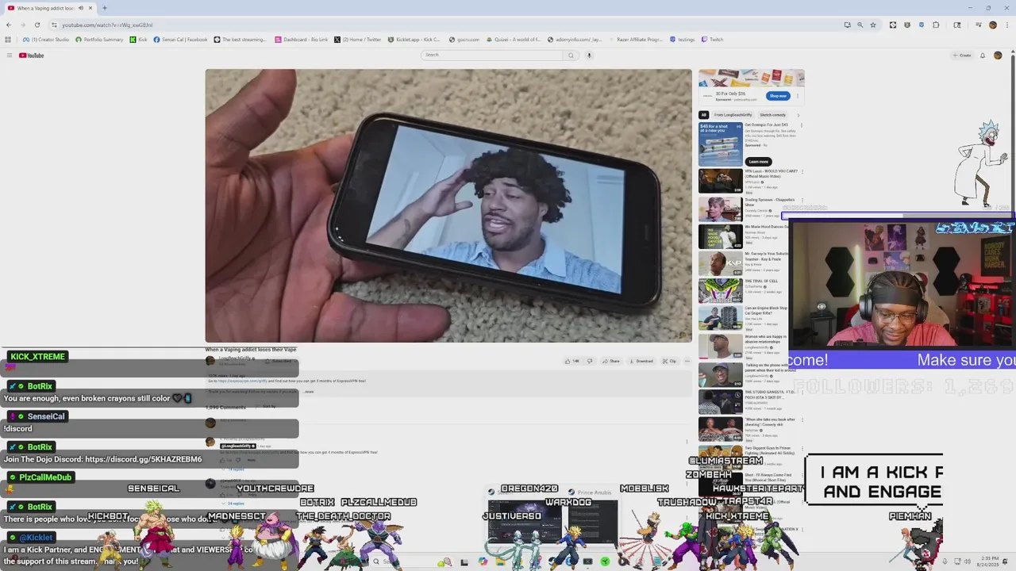This screenshot has height=571, width=1016.
Task: Click the Share button under video
Action: [x=610, y=361]
